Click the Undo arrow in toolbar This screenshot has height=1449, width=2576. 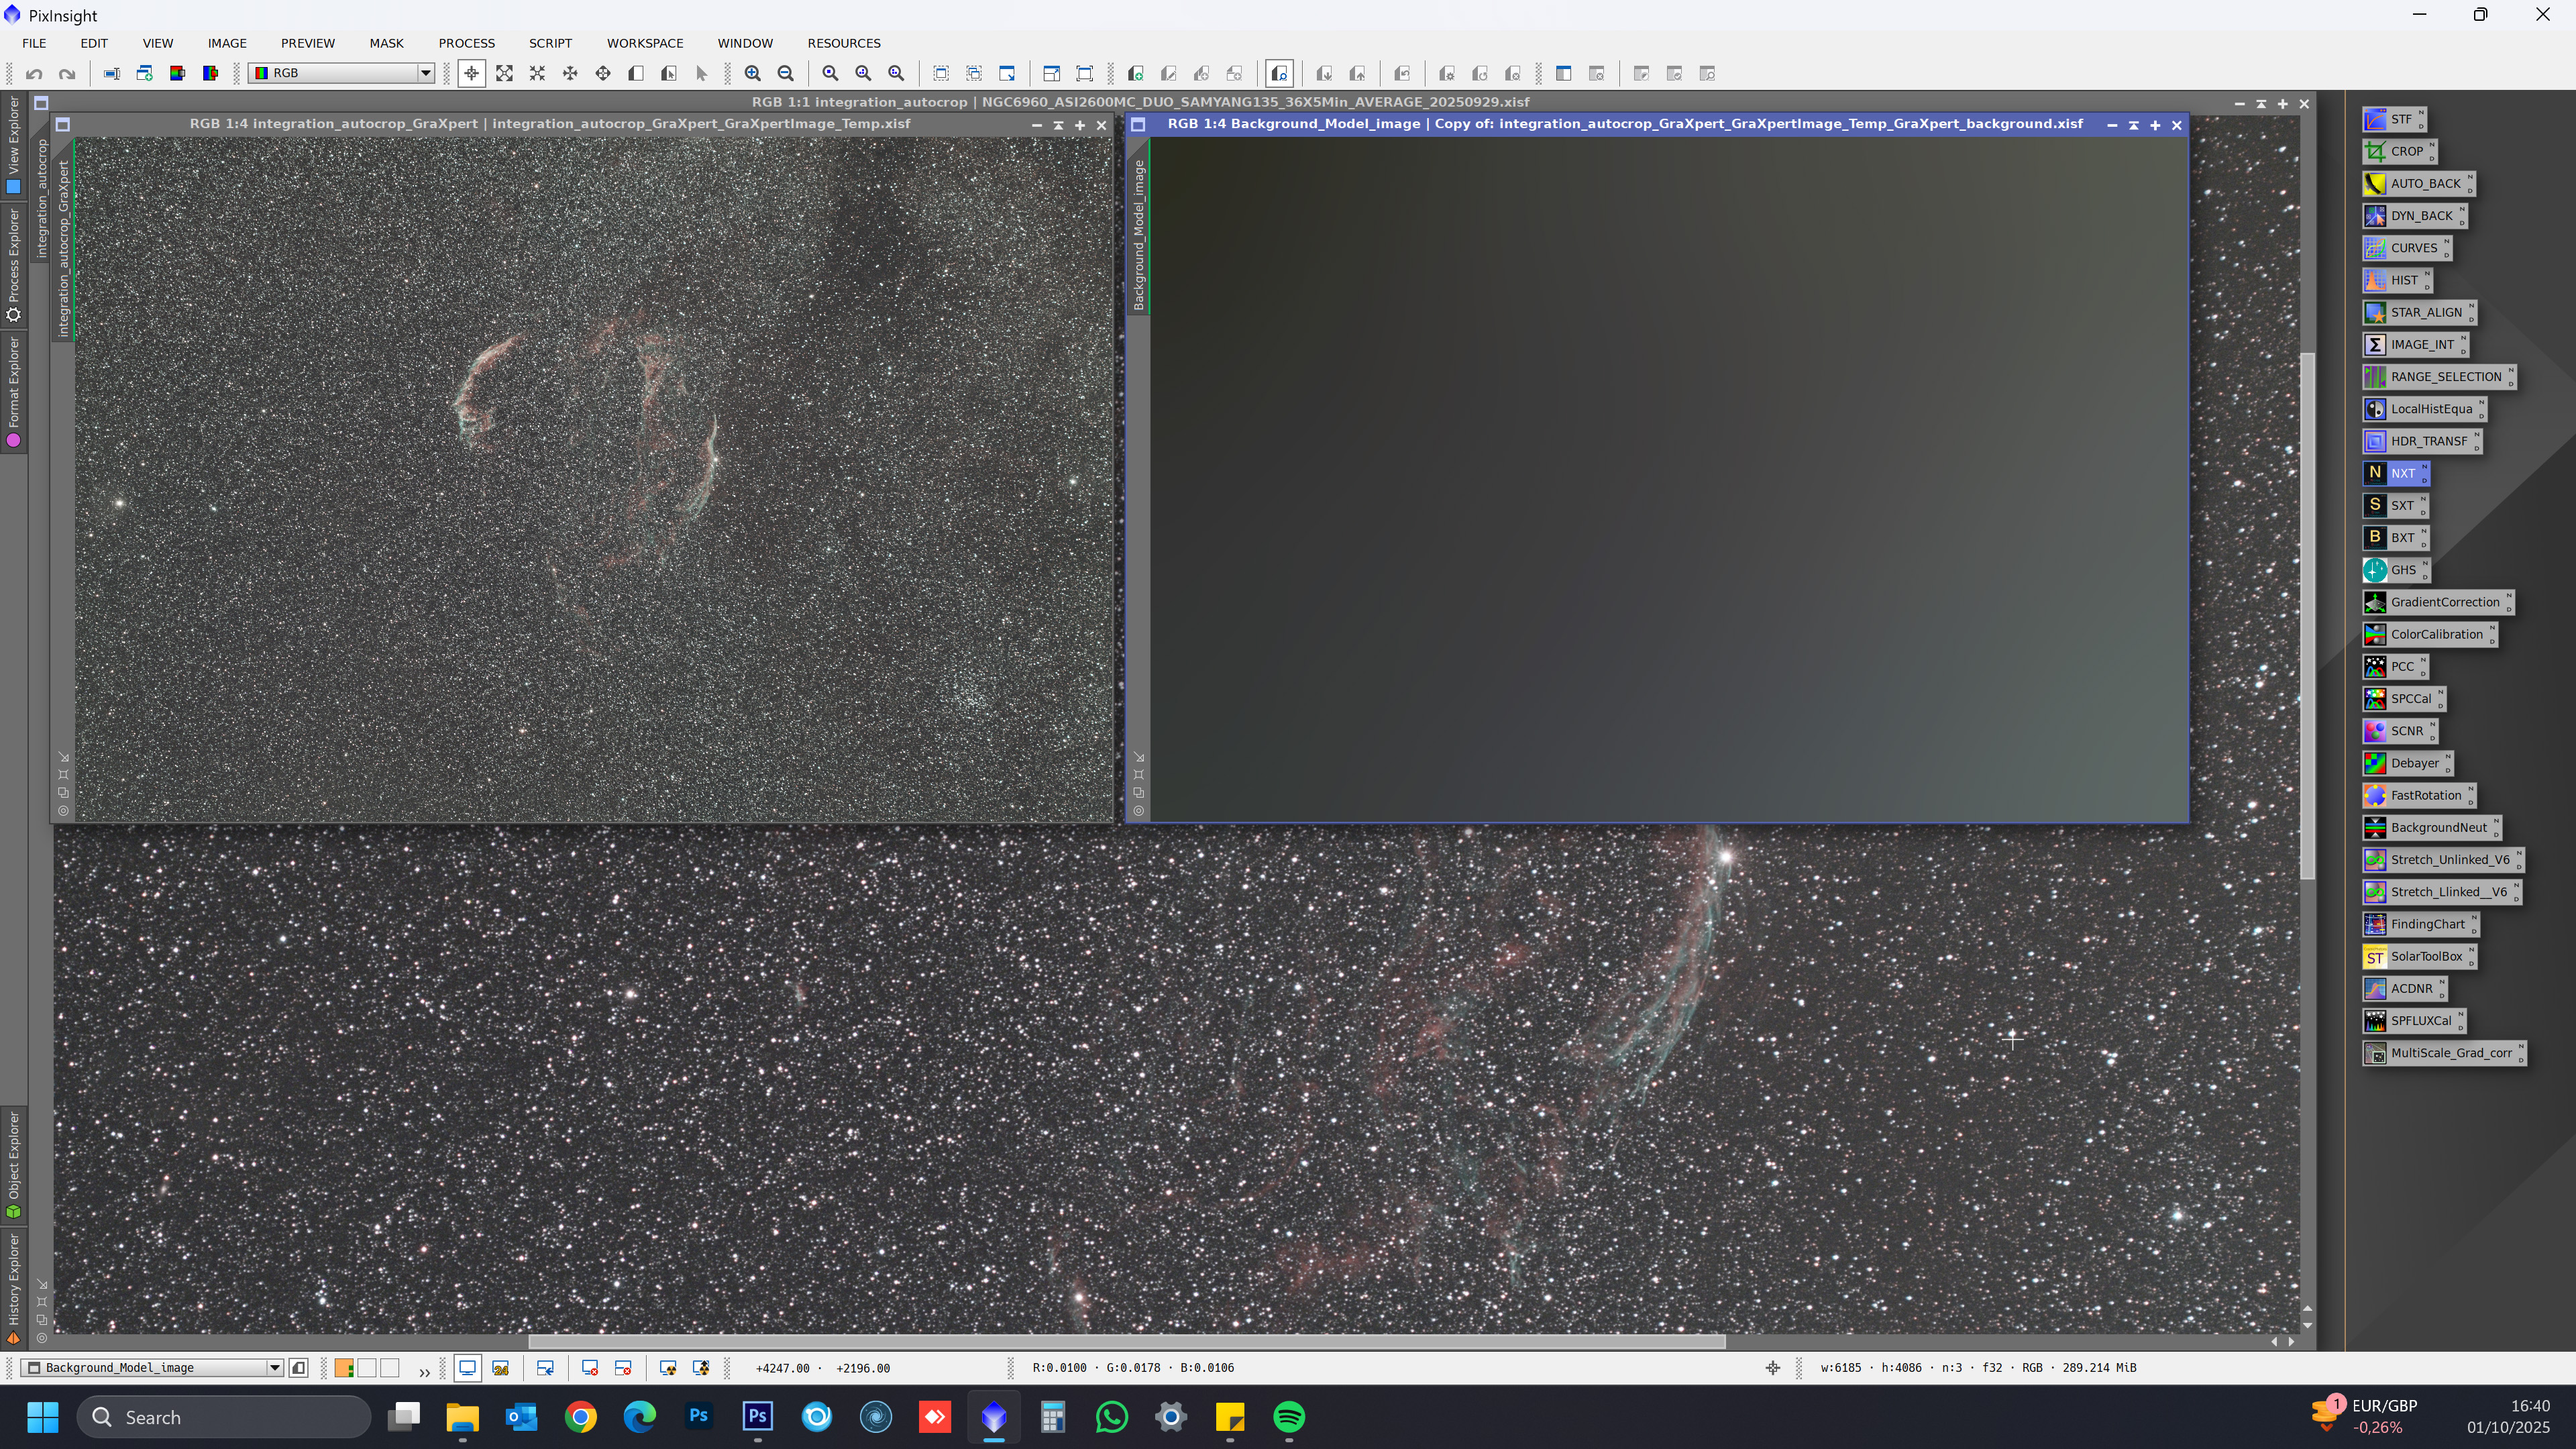pos(34,73)
